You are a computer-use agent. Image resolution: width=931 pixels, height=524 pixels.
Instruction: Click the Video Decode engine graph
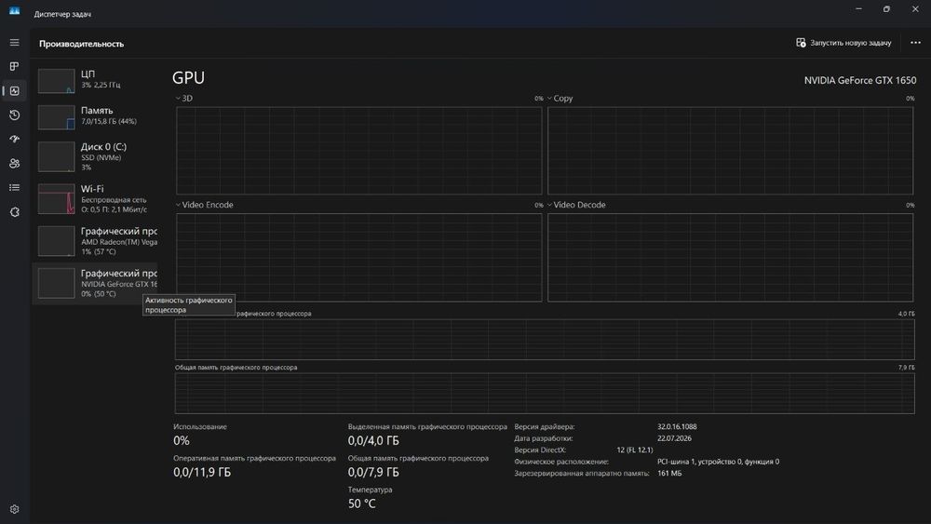tap(730, 258)
